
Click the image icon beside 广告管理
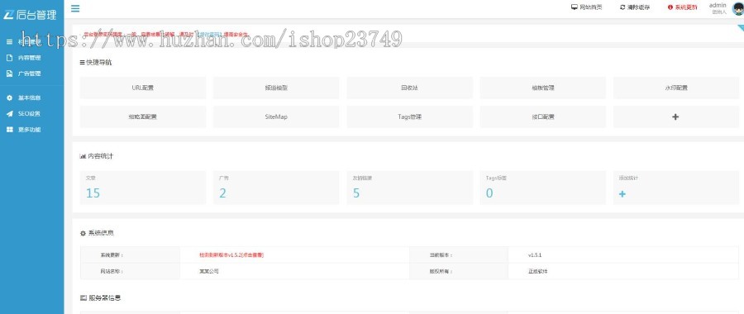pyautogui.click(x=9, y=74)
